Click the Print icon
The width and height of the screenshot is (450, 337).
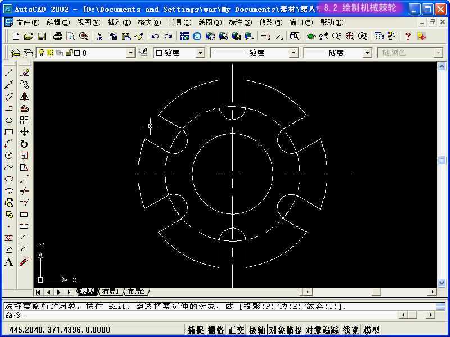pos(58,37)
